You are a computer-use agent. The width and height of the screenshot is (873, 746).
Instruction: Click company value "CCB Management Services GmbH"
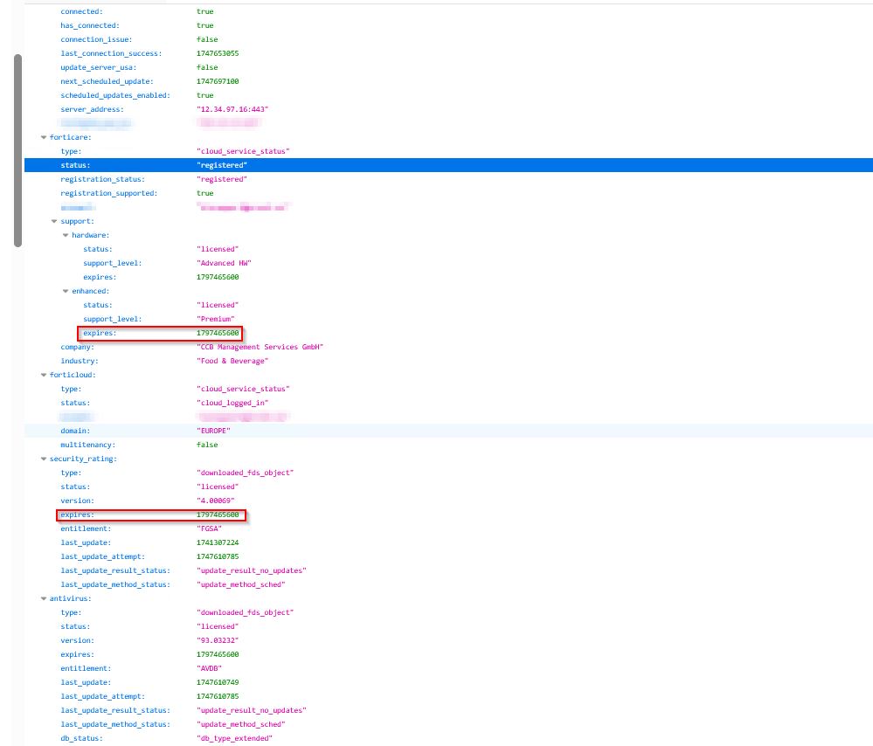pos(260,347)
